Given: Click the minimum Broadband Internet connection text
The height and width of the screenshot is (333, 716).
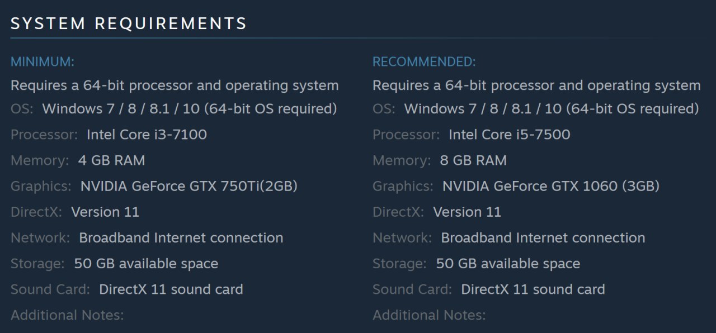Looking at the screenshot, I should (181, 238).
